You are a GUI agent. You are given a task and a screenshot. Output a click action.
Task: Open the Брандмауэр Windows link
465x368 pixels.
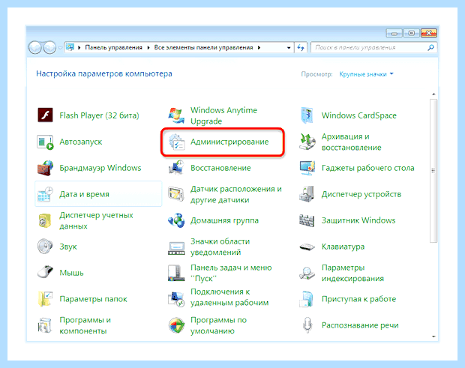point(100,168)
